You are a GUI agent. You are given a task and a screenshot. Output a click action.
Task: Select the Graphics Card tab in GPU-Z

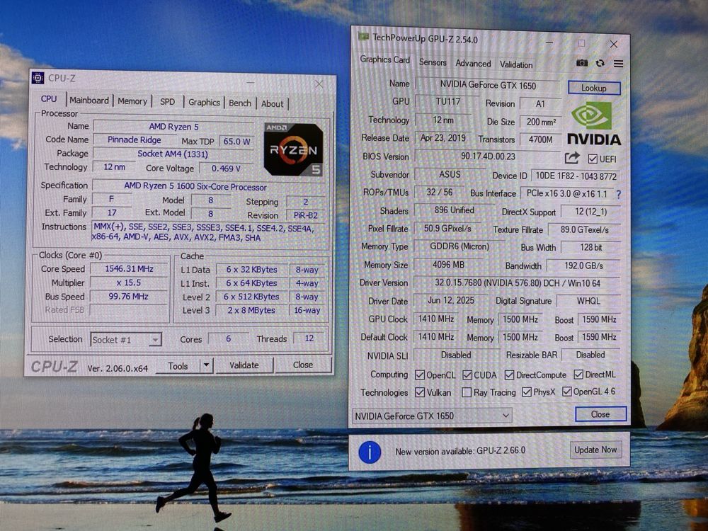(384, 59)
